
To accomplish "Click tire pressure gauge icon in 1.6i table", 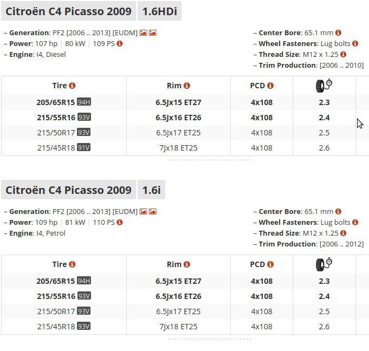I will click(323, 264).
